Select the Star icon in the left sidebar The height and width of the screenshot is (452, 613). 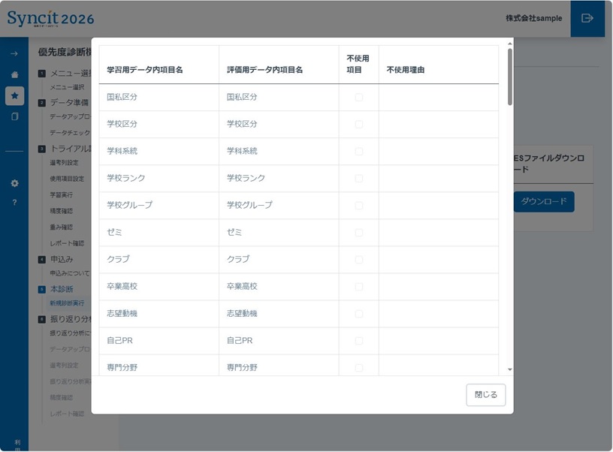pos(14,95)
